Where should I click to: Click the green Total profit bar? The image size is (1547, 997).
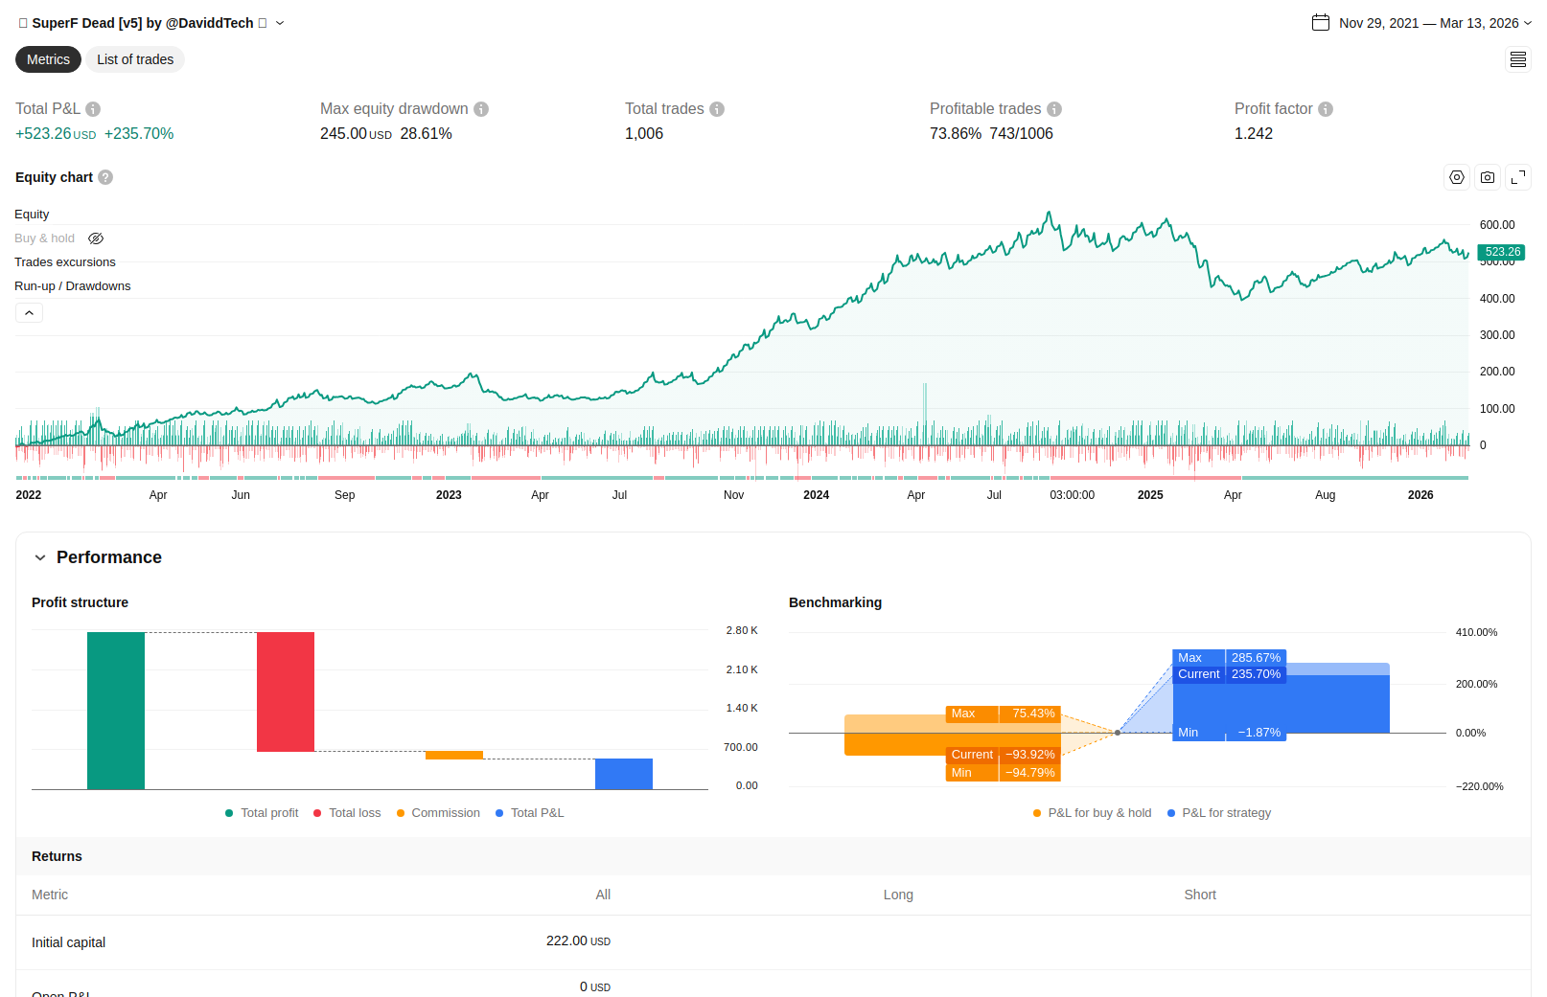[116, 710]
